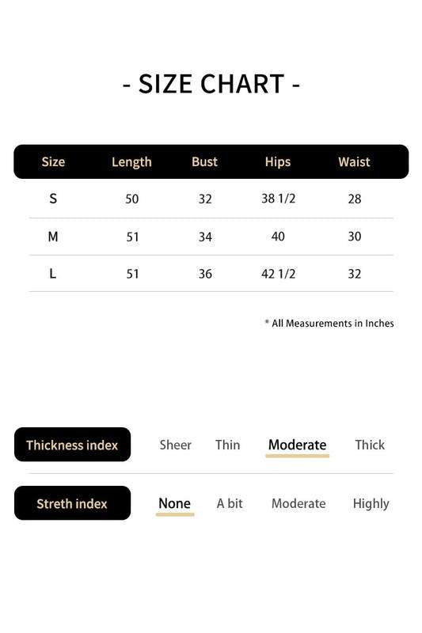This screenshot has width=422, height=633.
Task: Select the Moderate thickness option
Action: [x=297, y=445]
